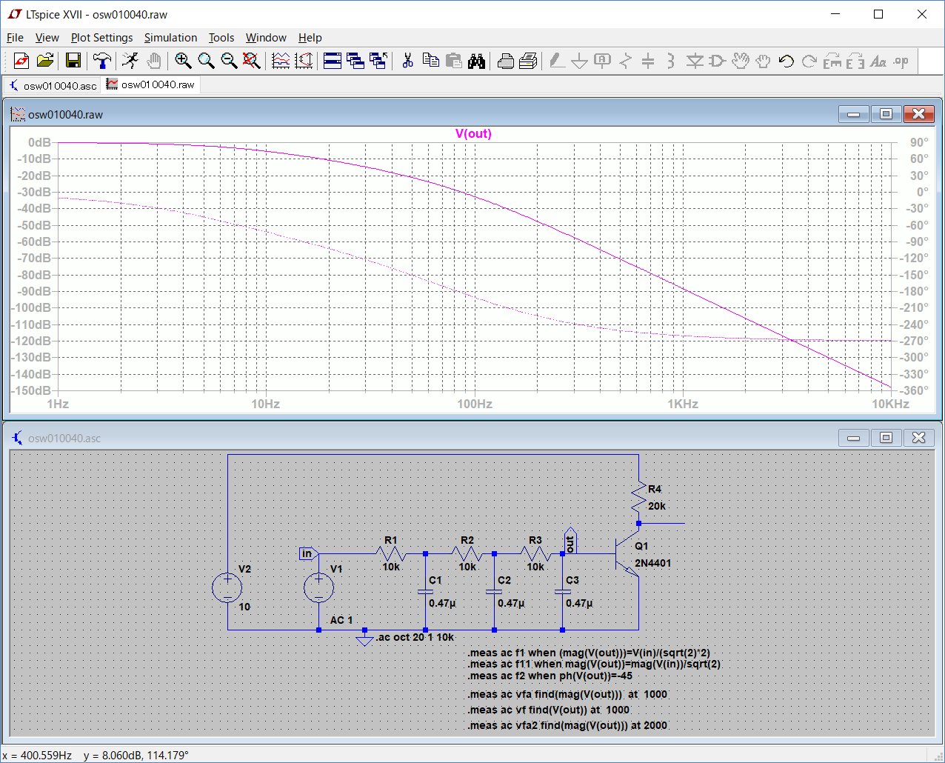The width and height of the screenshot is (945, 763).
Task: Click the Autorange plot axes icon
Action: tap(304, 61)
